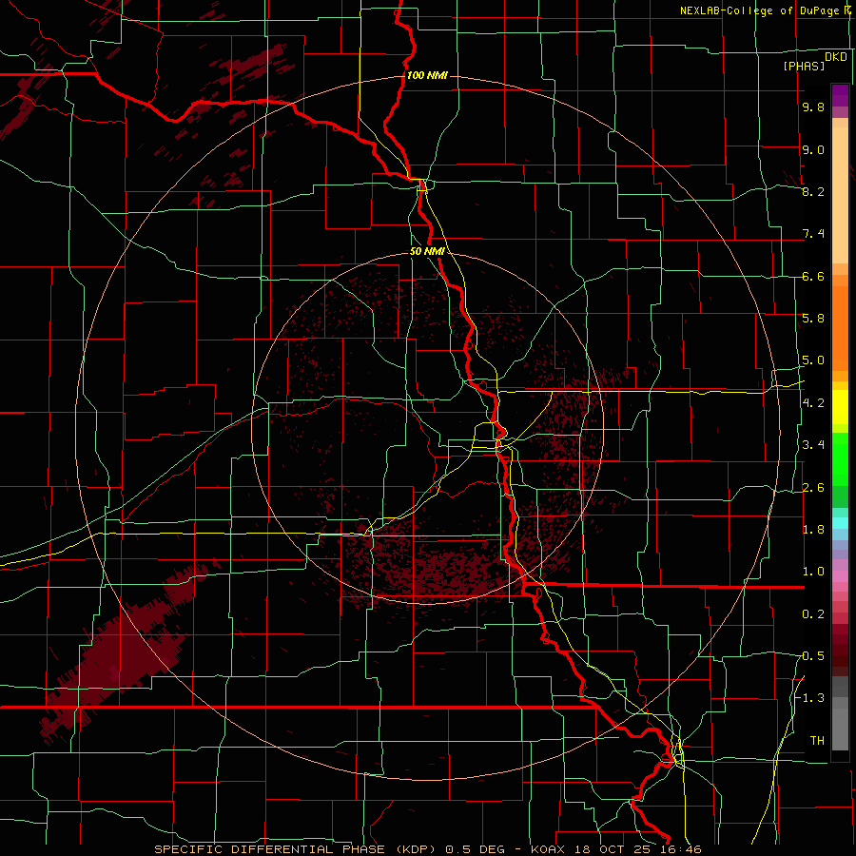This screenshot has width=856, height=856.
Task: Click the 100 NMI range ring label
Action: 427,75
